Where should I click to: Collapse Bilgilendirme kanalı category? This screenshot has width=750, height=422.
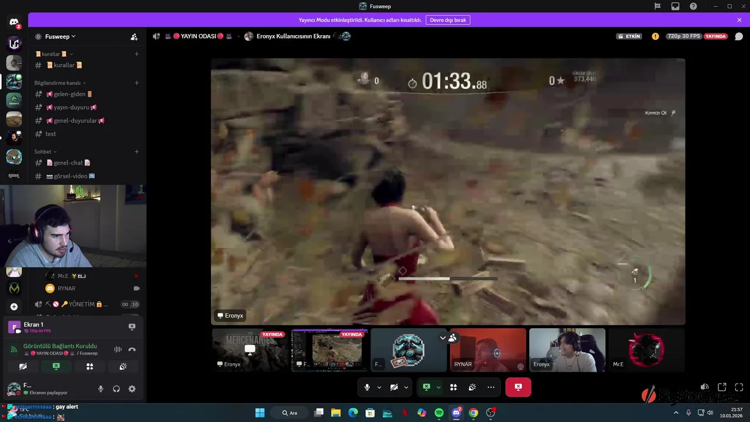coord(60,83)
